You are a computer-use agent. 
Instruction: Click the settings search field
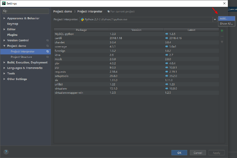[25, 11]
